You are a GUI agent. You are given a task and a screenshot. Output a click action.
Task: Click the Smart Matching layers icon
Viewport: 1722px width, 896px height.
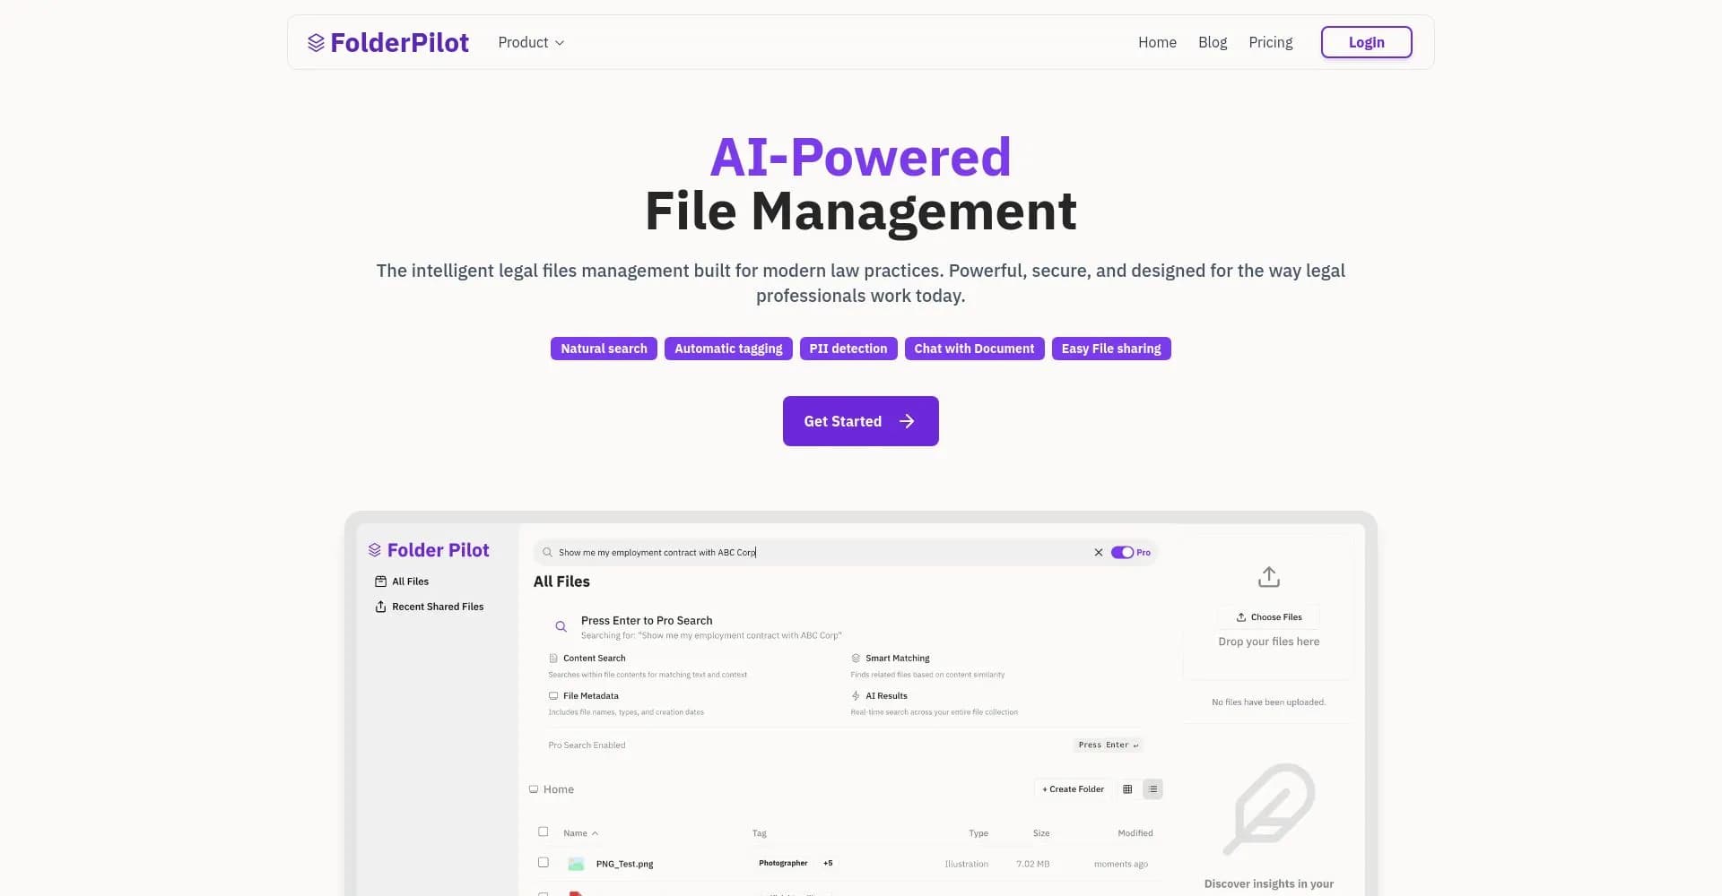click(855, 657)
